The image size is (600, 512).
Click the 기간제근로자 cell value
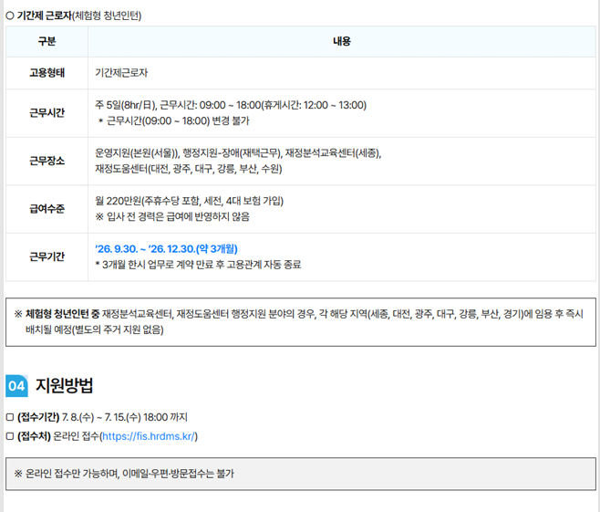[x=121, y=73]
